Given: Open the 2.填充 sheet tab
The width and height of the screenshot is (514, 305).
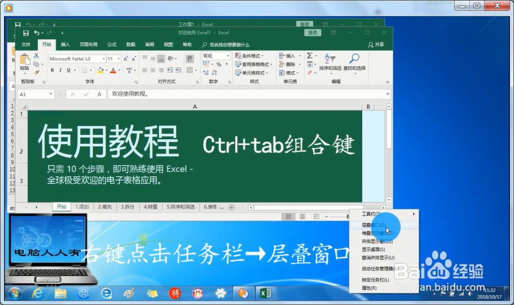Looking at the screenshot, I should tap(105, 207).
